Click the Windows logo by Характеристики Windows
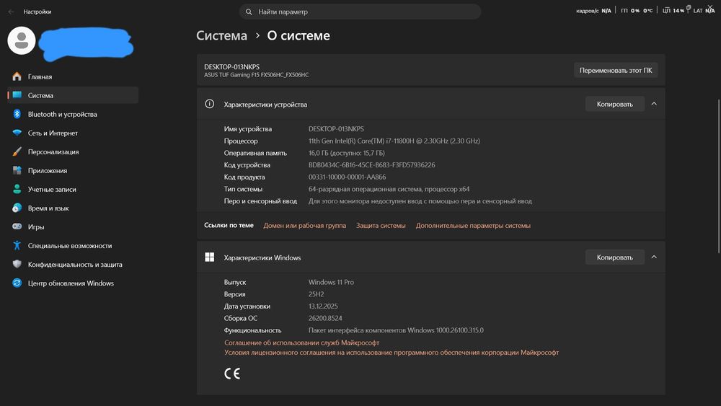The height and width of the screenshot is (406, 721). point(209,257)
